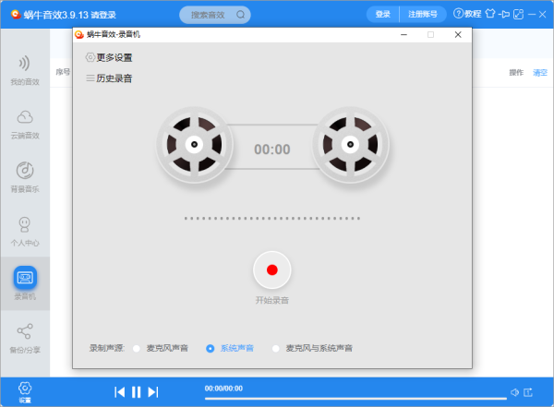Start recording with the red button

[x=272, y=269]
